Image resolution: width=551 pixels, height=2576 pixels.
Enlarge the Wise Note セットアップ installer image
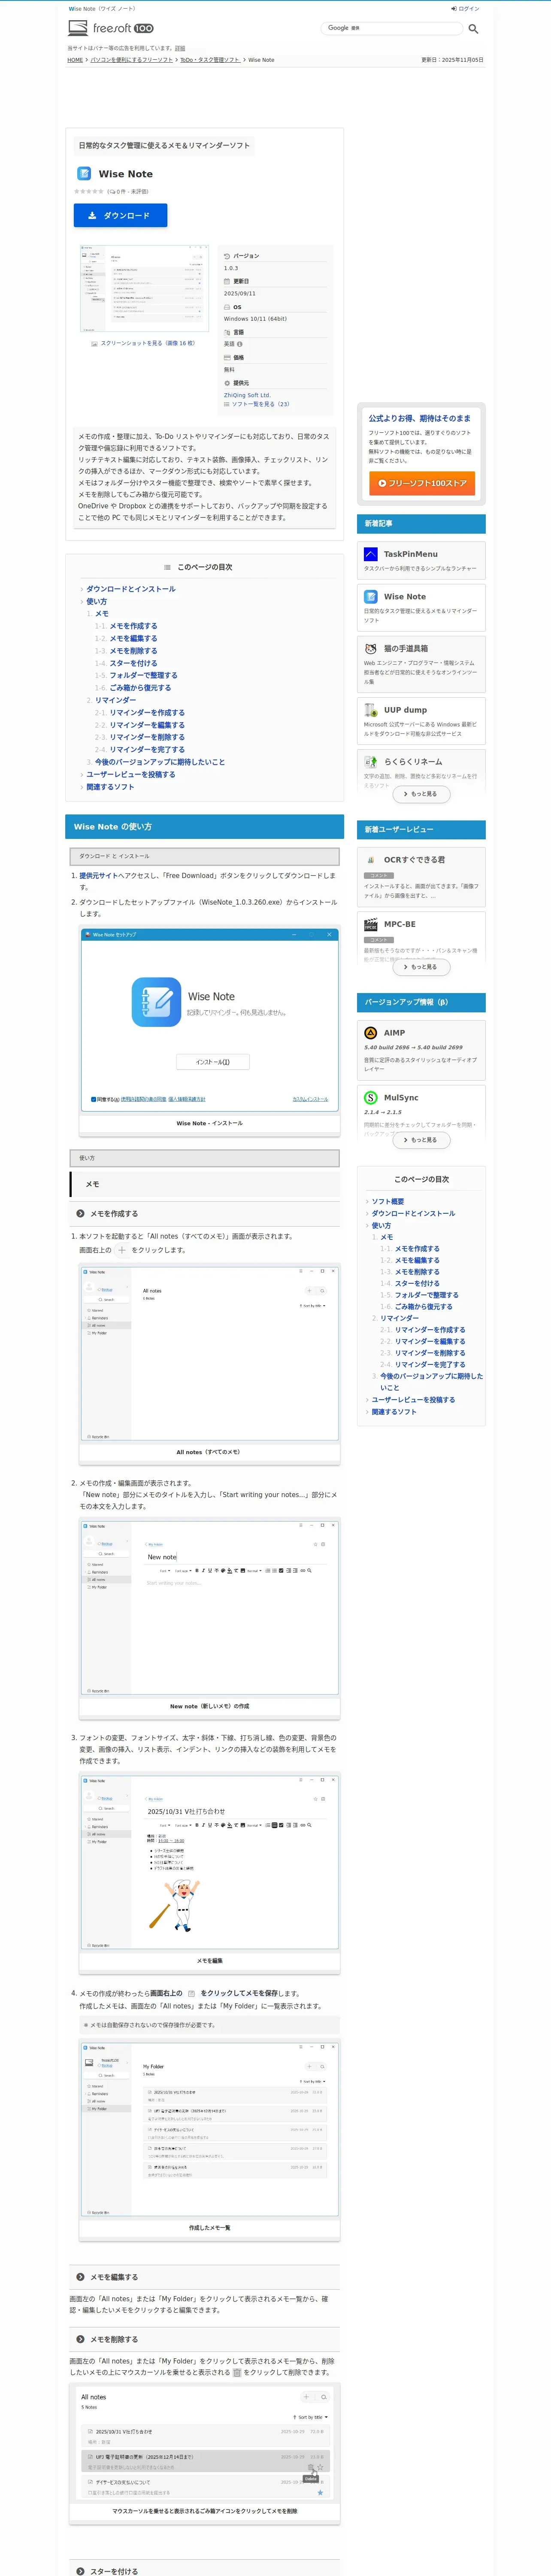[210, 1020]
